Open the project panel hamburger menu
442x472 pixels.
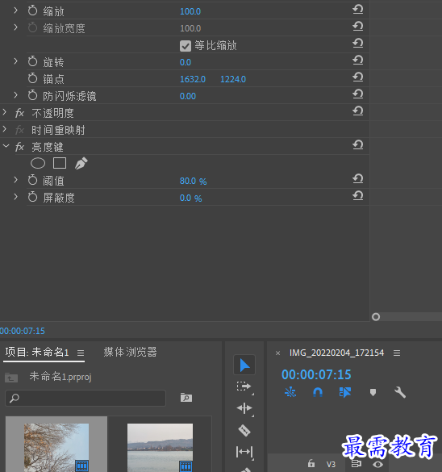point(81,353)
